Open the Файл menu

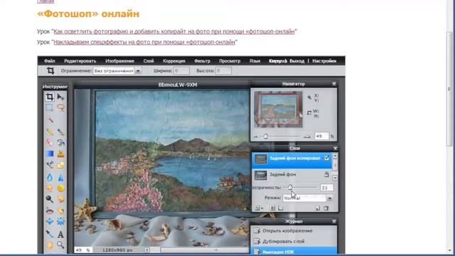coord(50,61)
